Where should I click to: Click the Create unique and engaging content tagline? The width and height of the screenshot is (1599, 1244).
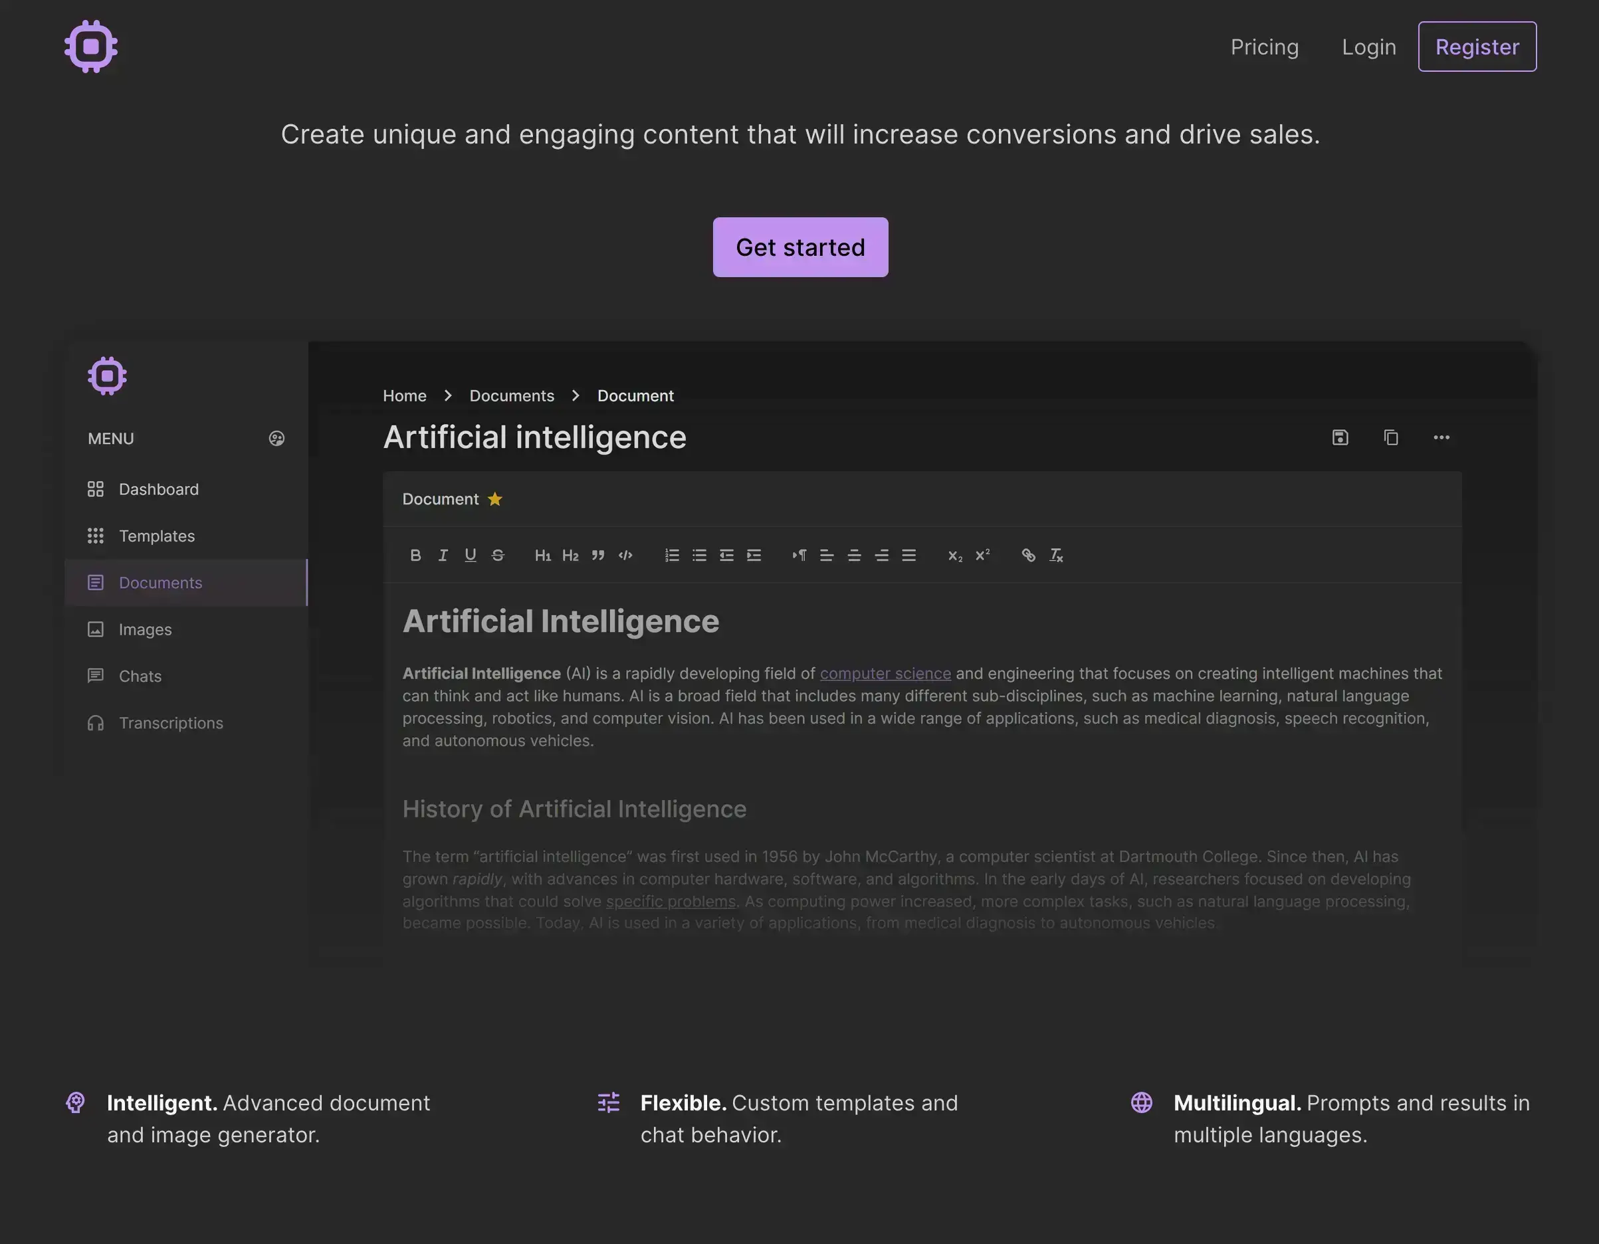click(x=800, y=134)
